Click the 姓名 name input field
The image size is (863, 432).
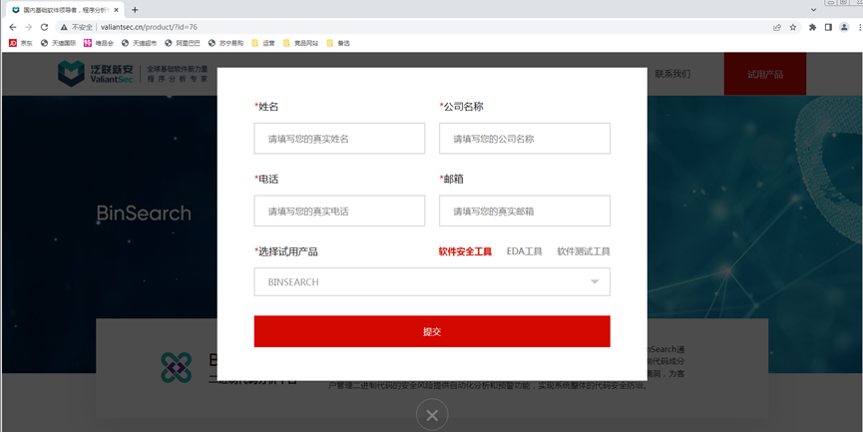pos(339,139)
